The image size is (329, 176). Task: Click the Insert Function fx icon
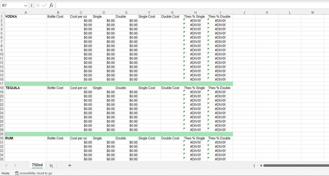[x=51, y=5]
